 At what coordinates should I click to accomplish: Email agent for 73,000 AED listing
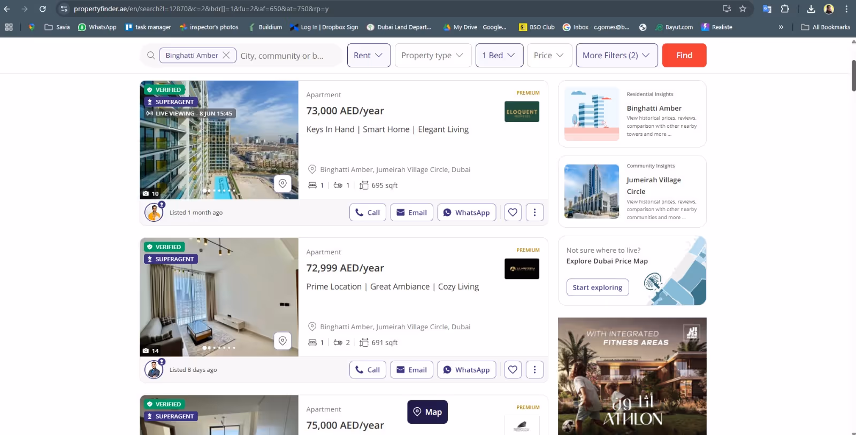point(411,212)
